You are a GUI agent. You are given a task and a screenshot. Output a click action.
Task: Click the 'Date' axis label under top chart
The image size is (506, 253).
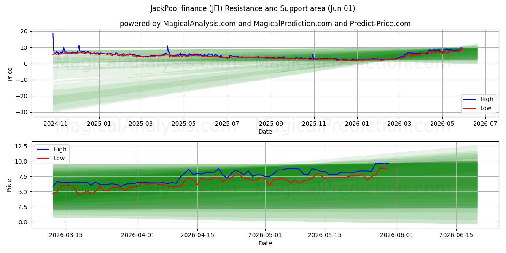click(265, 132)
